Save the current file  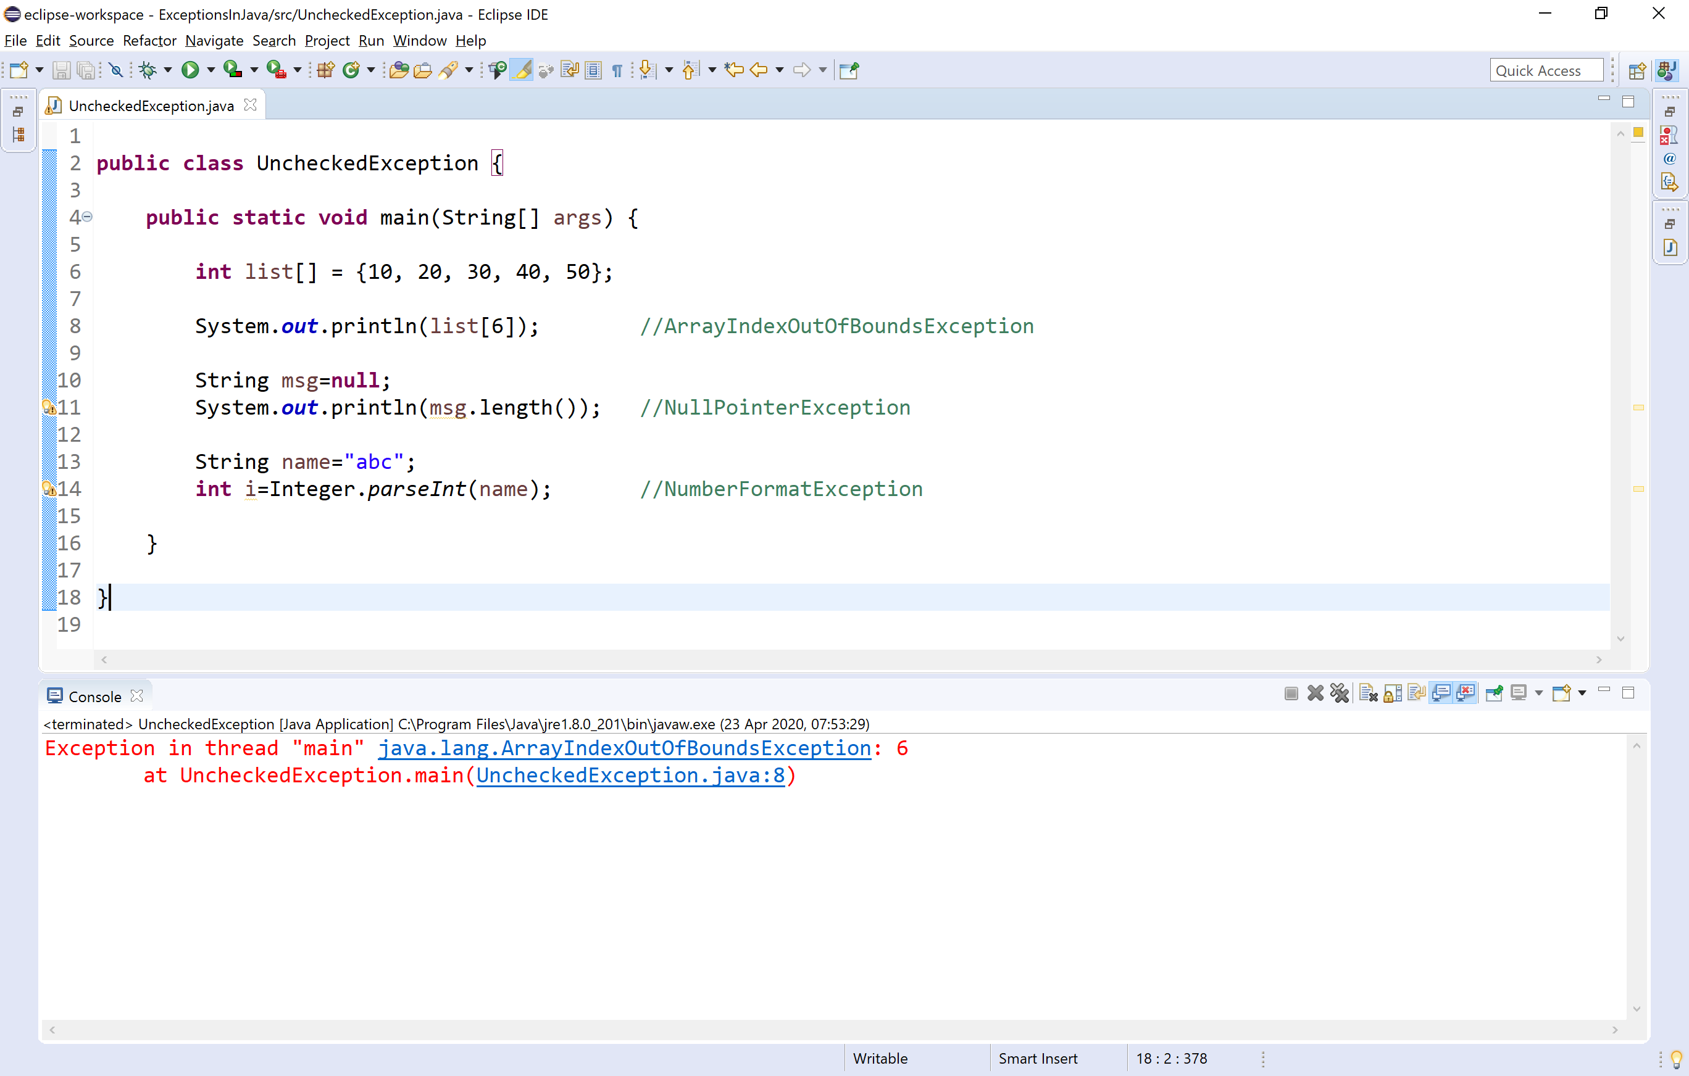pos(62,69)
